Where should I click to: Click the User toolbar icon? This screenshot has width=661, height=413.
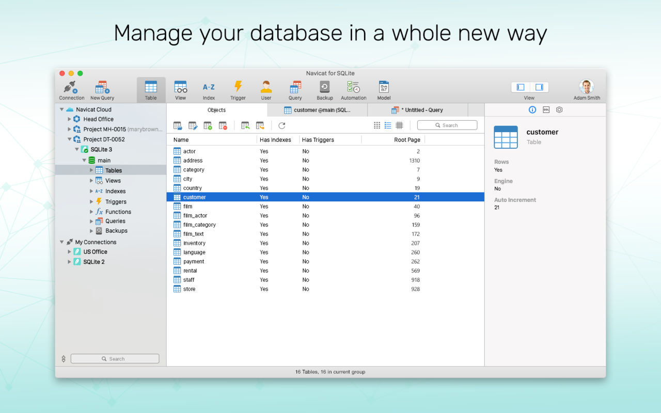click(266, 90)
